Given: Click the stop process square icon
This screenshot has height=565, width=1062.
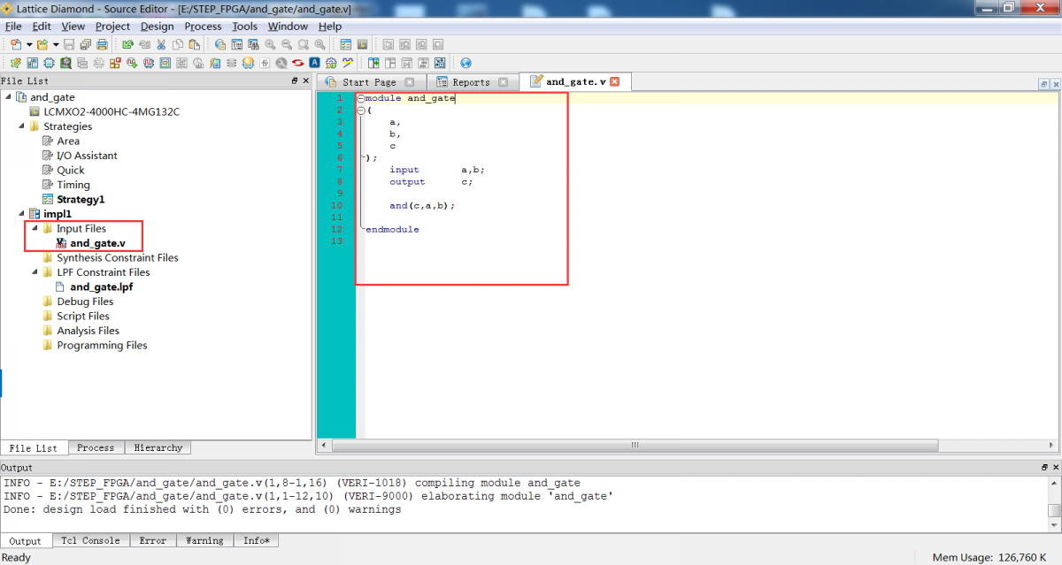Looking at the screenshot, I should pyautogui.click(x=438, y=44).
